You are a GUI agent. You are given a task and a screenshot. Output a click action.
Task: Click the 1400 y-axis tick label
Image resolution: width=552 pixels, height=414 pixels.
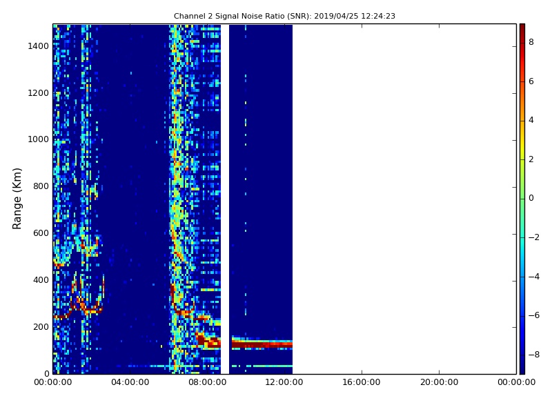[39, 46]
